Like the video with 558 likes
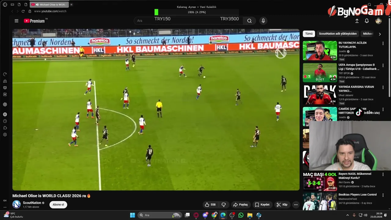The height and width of the screenshot is (220, 391). pos(210,205)
